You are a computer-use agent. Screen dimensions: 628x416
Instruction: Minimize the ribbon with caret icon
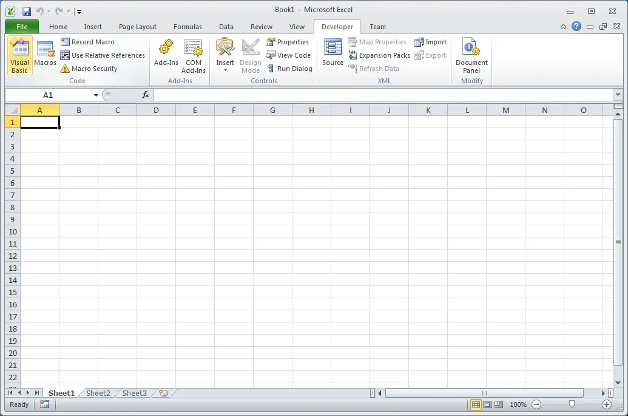click(563, 27)
